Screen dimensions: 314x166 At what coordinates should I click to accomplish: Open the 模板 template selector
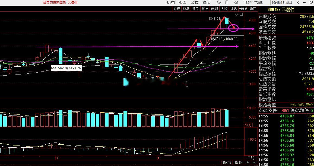(x=239, y=162)
